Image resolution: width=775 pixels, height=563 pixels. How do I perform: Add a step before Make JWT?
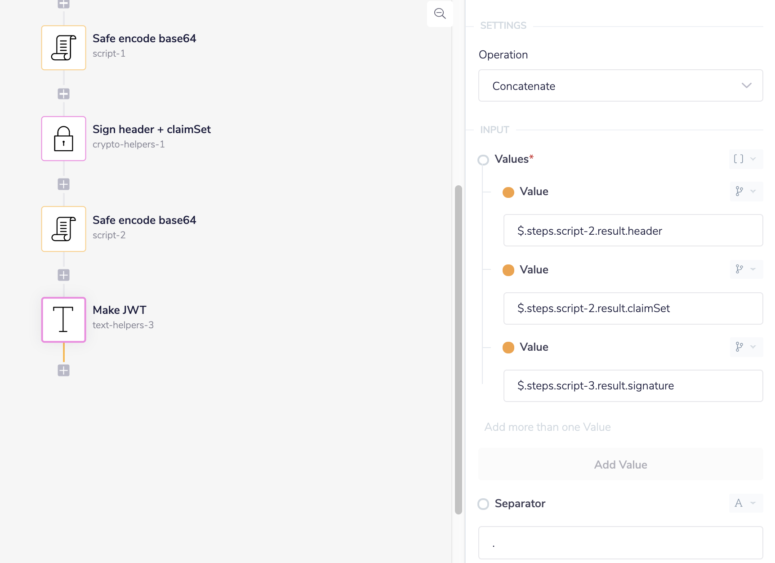(x=64, y=275)
